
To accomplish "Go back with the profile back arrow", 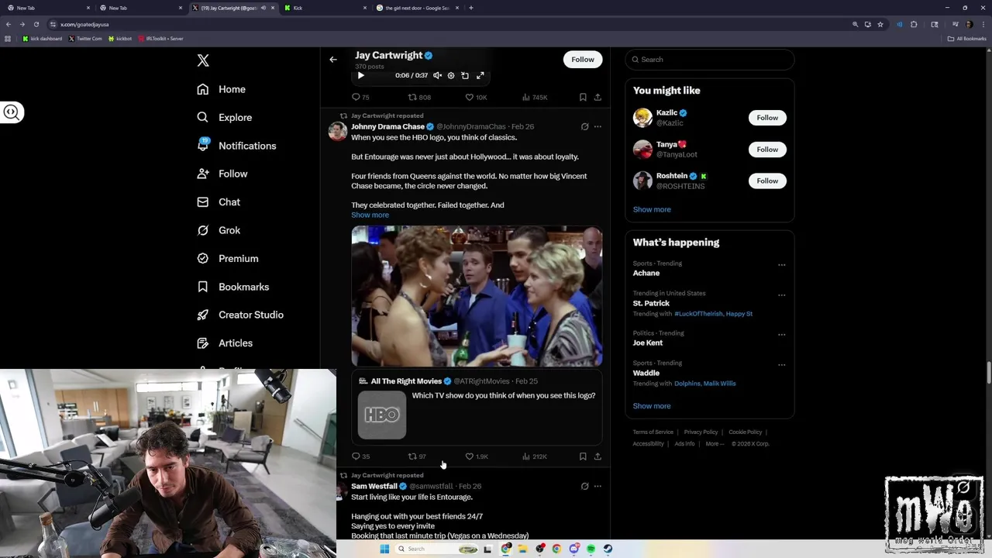I will 333,60.
